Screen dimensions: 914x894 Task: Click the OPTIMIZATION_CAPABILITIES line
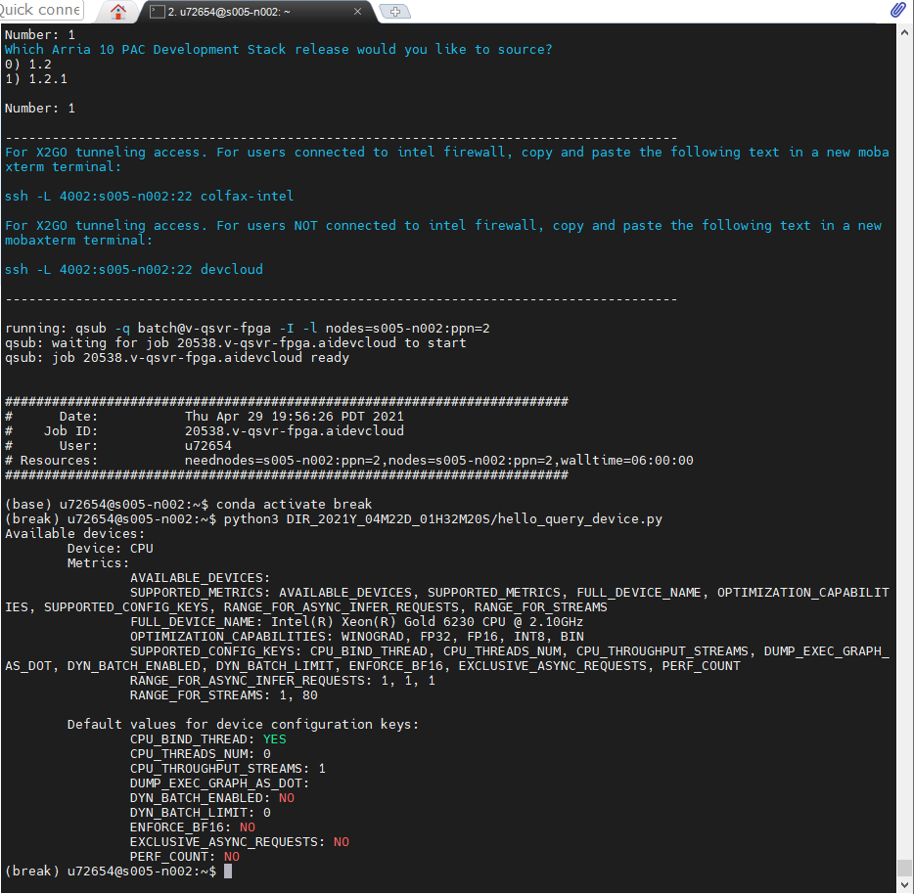click(357, 637)
